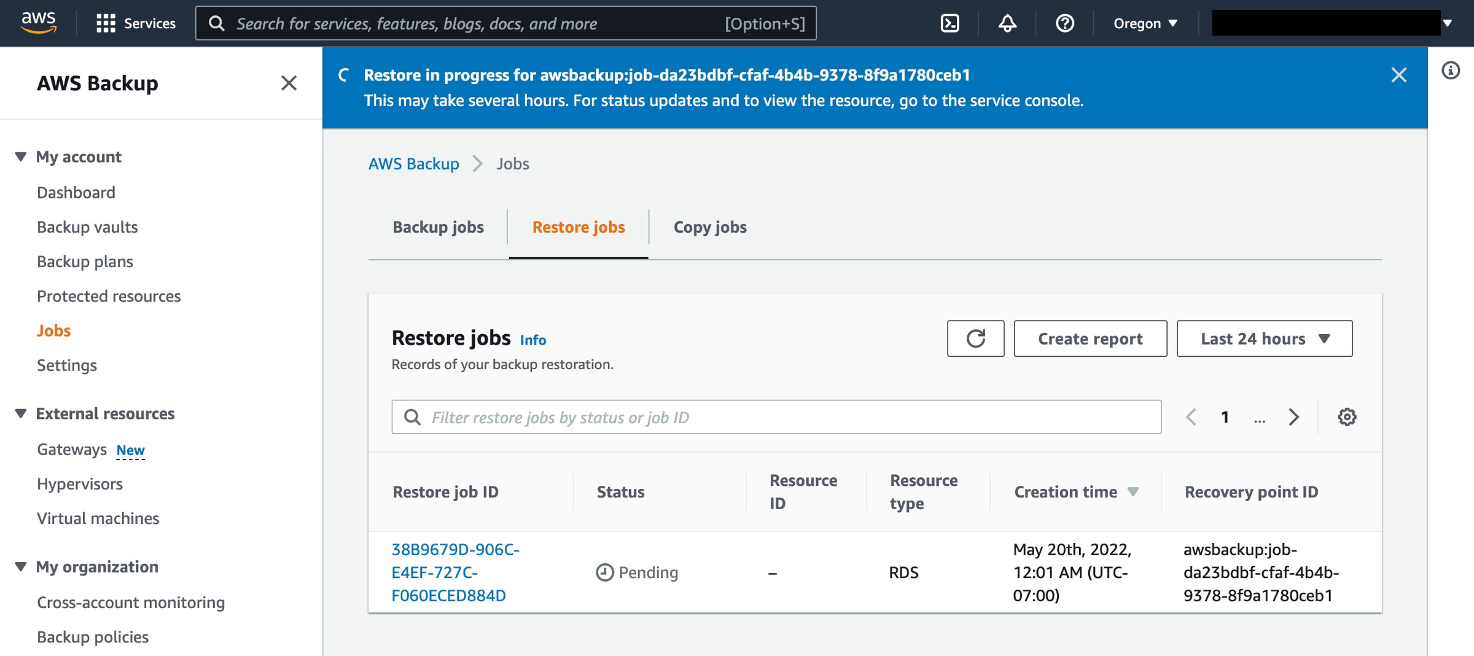Screen dimensions: 1474x656
Task: Open the account menu dropdown arrow
Action: [x=1448, y=23]
